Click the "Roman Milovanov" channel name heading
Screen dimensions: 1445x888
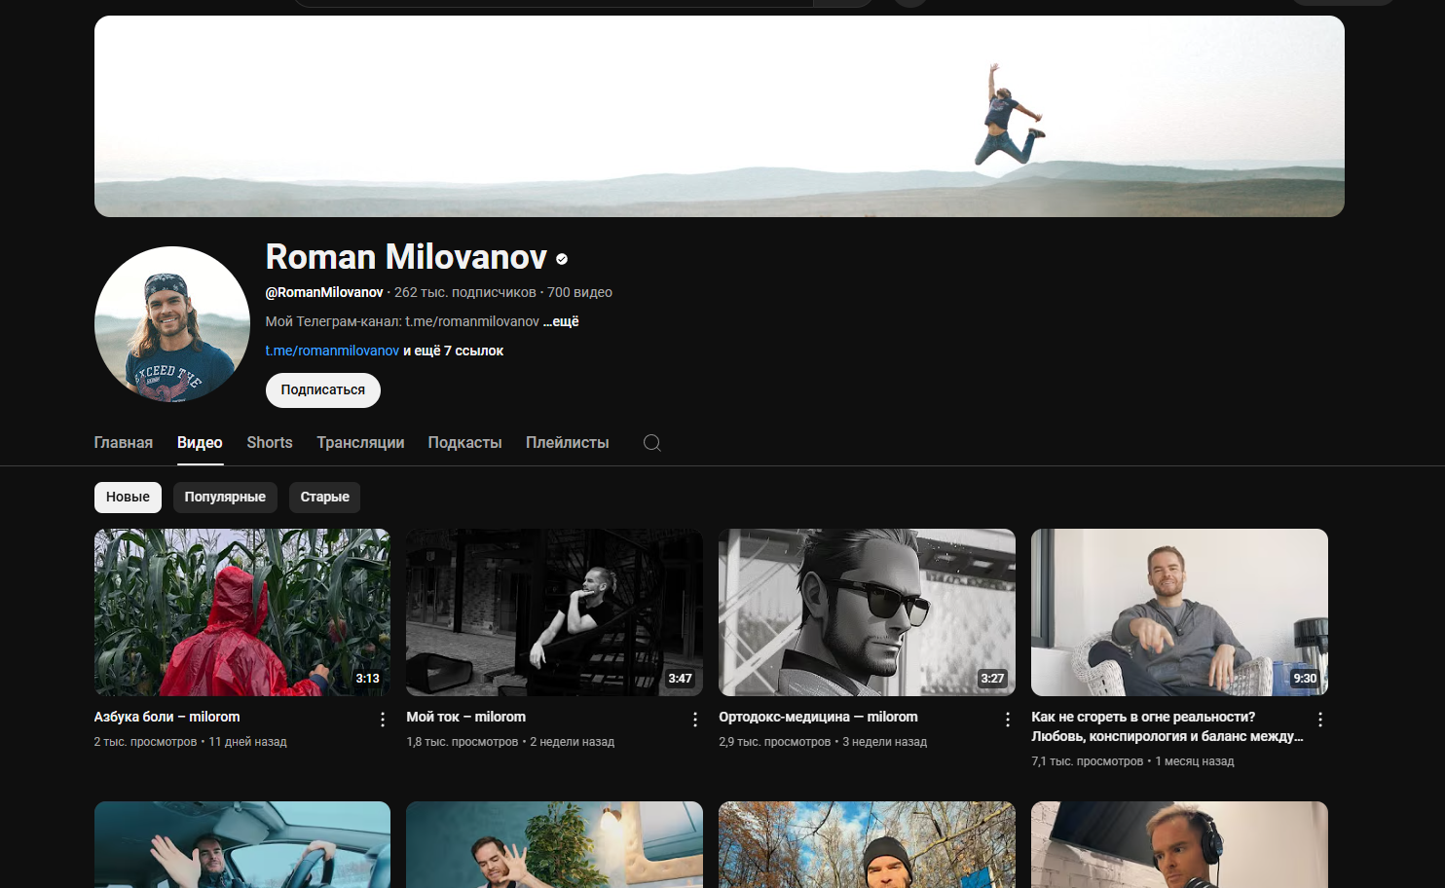(x=406, y=257)
